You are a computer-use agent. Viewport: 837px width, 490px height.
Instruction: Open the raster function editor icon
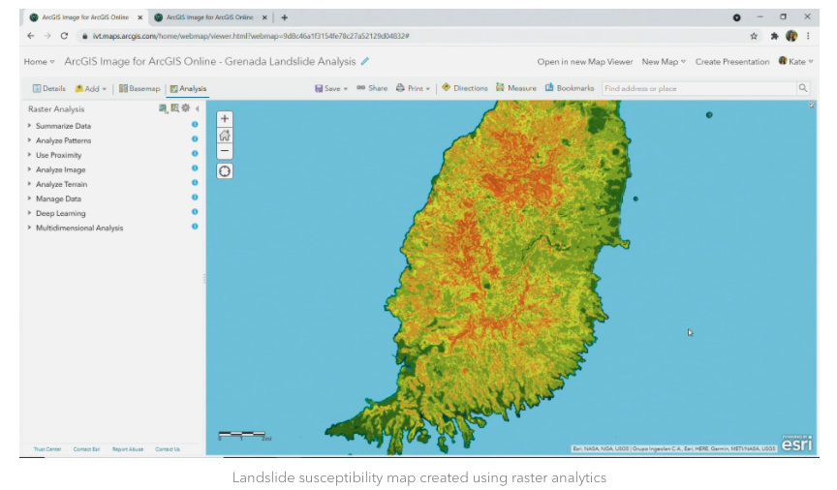coord(163,108)
